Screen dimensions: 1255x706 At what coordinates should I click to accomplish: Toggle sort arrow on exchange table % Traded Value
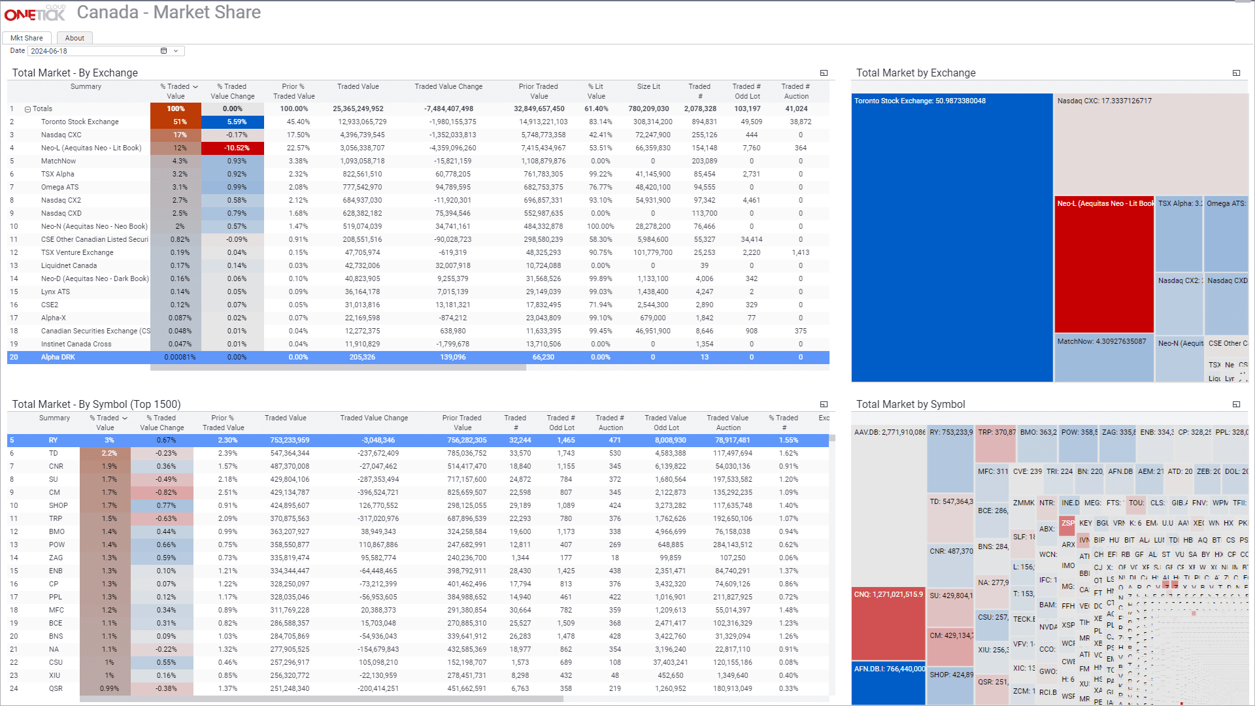(x=195, y=86)
